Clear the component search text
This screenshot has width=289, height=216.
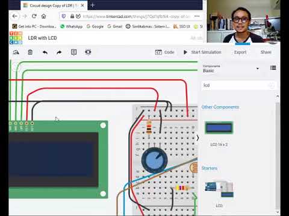(x=272, y=85)
